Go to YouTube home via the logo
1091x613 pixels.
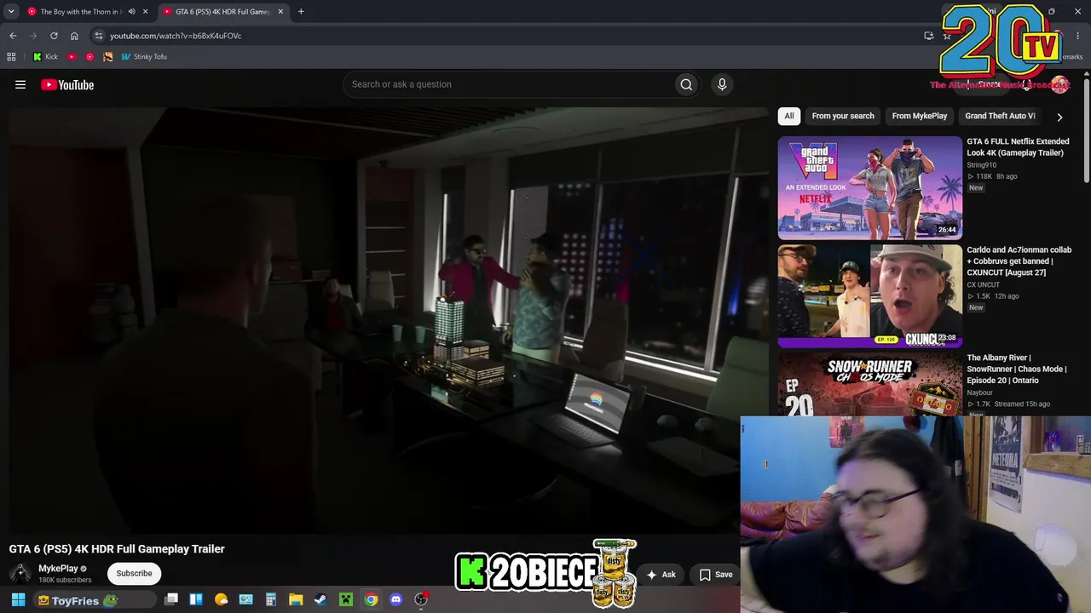click(x=67, y=84)
